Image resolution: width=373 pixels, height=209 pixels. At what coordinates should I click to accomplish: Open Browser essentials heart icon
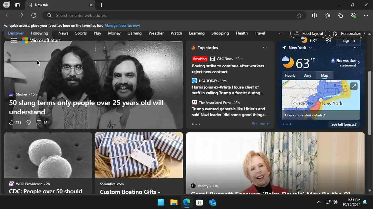(x=353, y=15)
